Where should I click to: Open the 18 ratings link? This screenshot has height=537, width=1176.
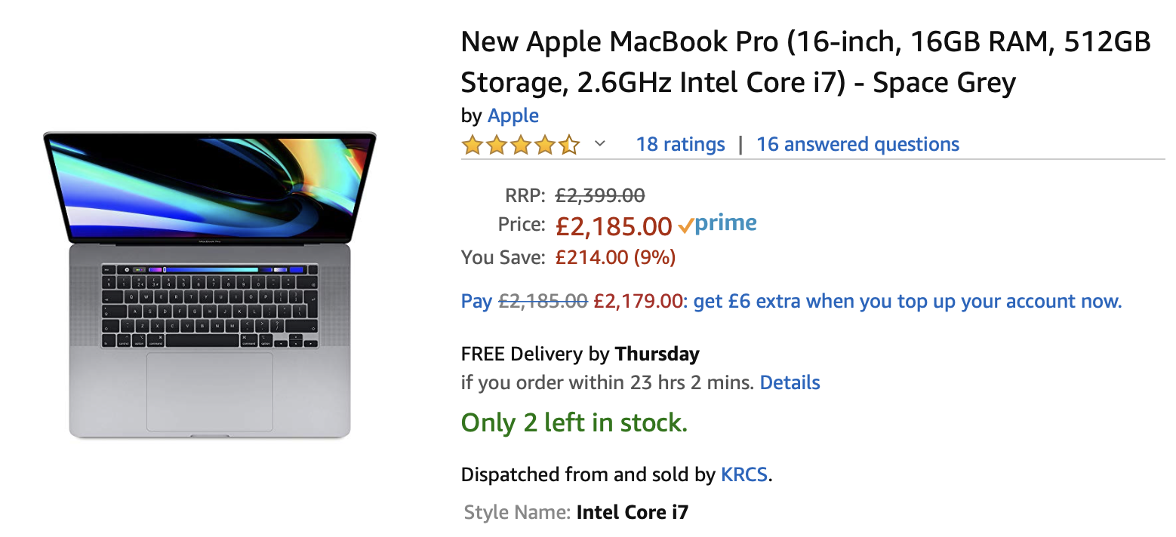coord(680,145)
